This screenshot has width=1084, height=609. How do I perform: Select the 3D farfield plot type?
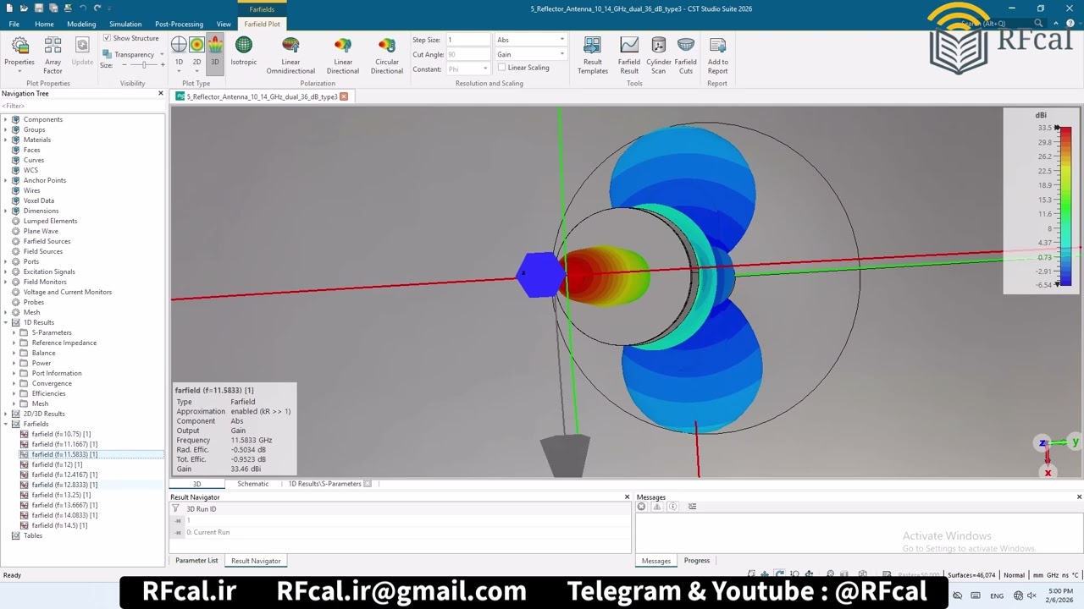(214, 52)
